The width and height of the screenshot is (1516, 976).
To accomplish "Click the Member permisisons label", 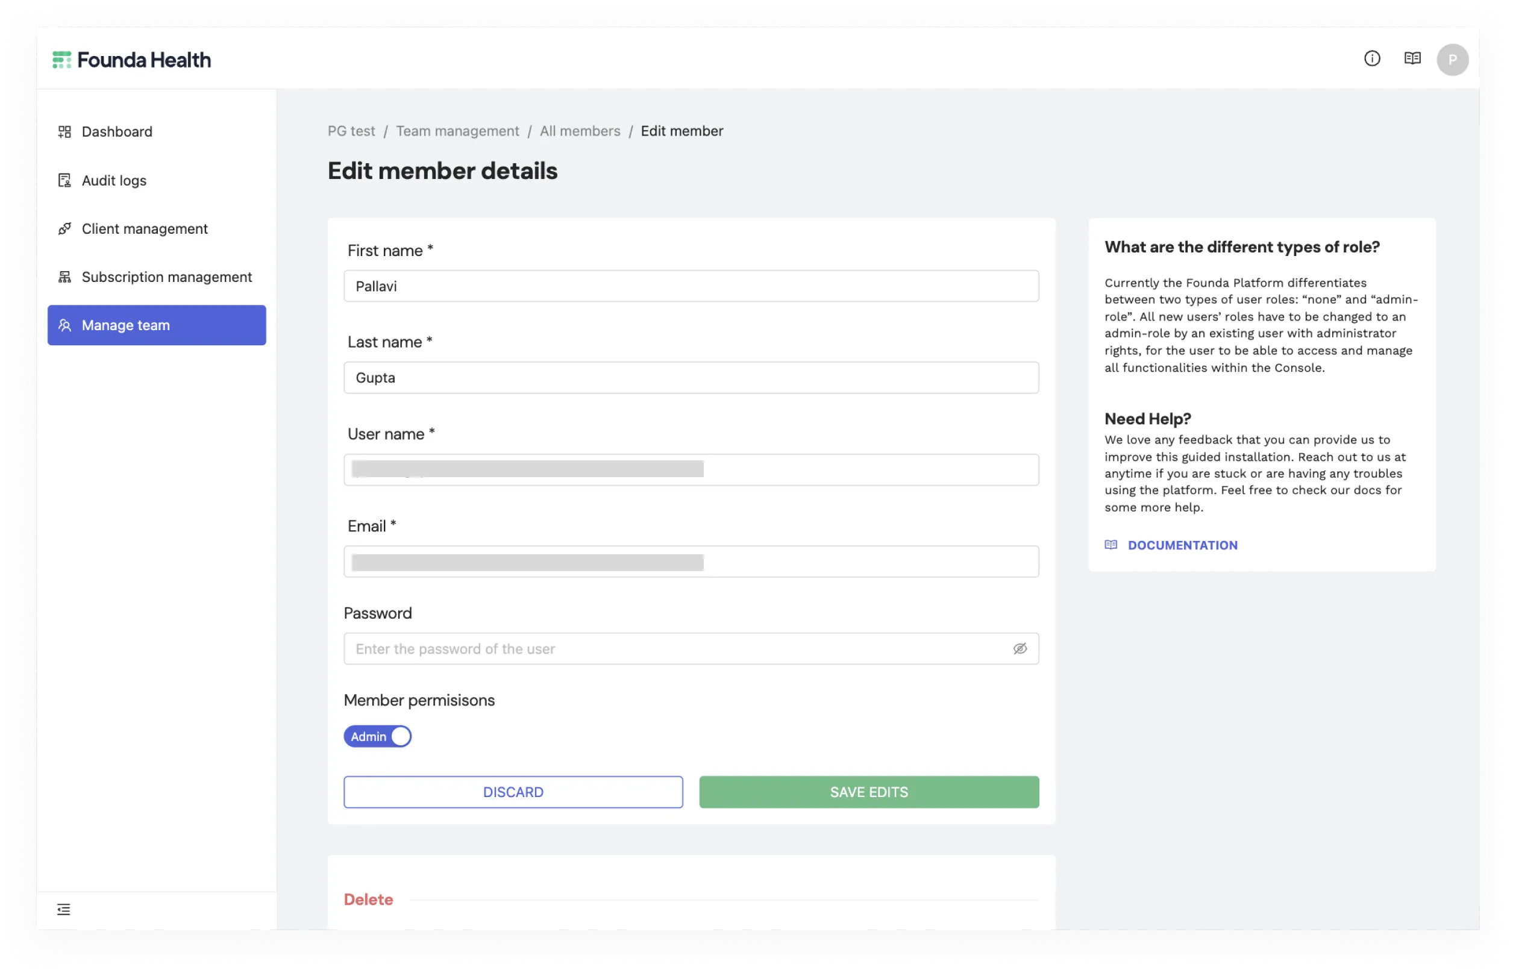I will coord(419,699).
